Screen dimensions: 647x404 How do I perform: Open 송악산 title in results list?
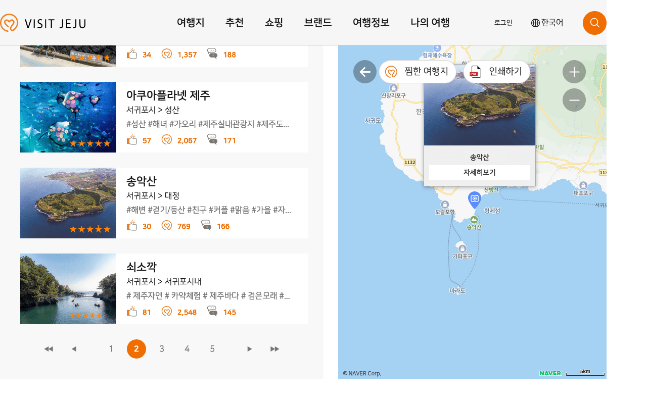pos(142,181)
